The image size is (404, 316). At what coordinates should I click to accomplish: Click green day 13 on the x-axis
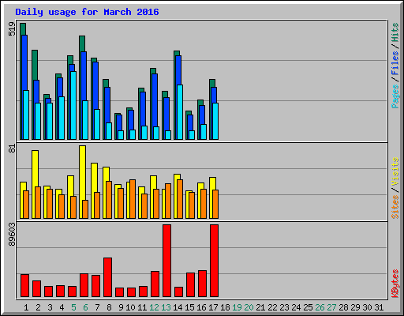pos(166,307)
